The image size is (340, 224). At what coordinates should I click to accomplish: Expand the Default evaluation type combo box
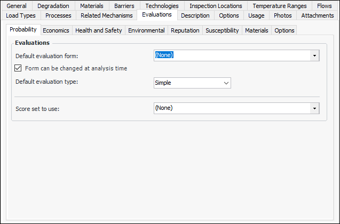(x=226, y=83)
